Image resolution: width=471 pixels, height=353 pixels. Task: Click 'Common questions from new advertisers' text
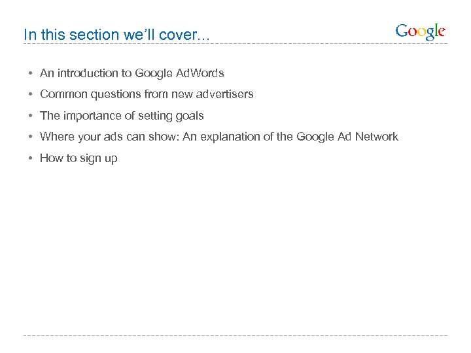click(x=147, y=94)
